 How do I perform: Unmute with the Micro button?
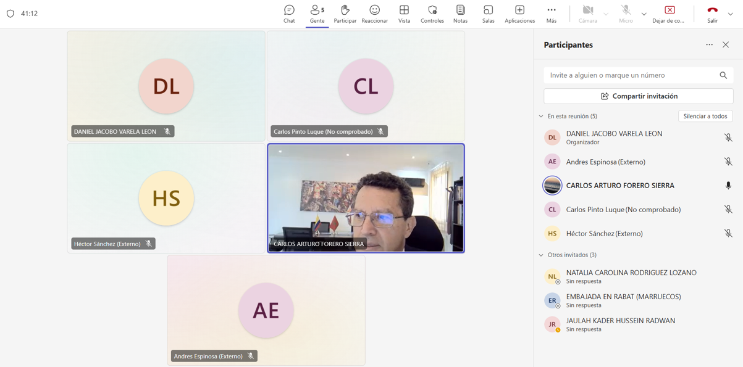tap(626, 14)
